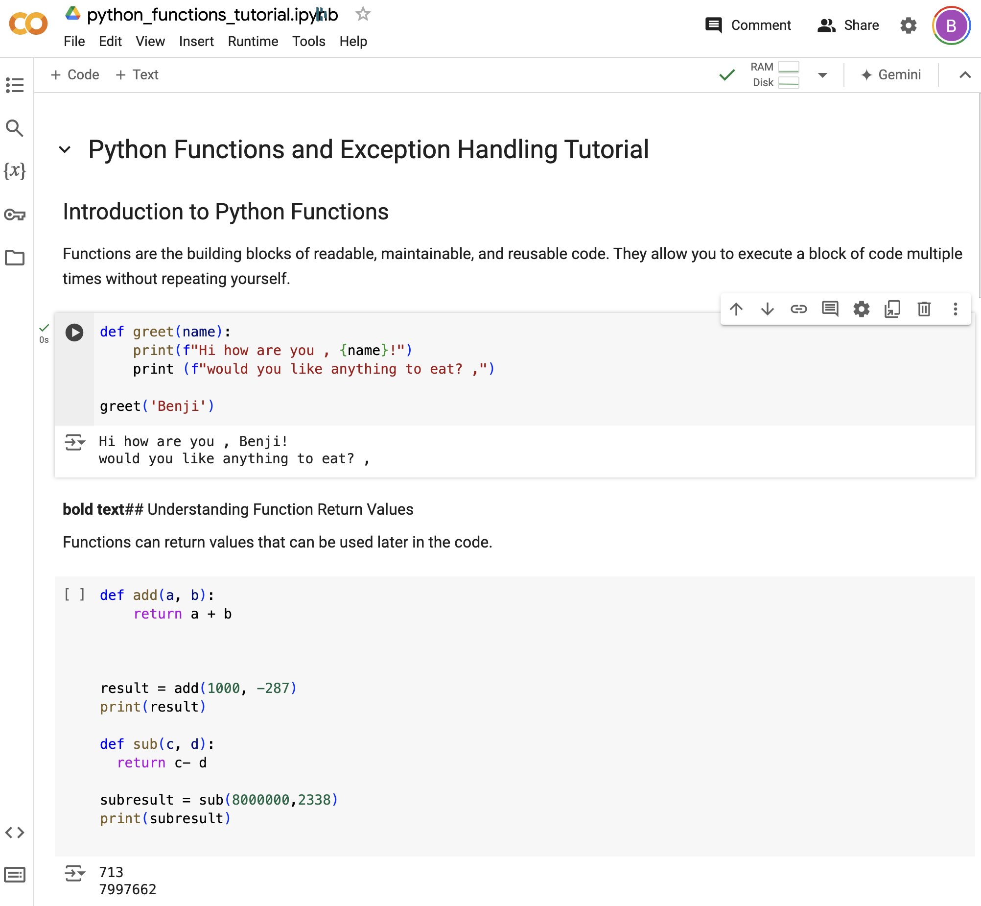Star the python_functions_tutorial notebook
Image resolution: width=981 pixels, height=906 pixels.
(362, 14)
